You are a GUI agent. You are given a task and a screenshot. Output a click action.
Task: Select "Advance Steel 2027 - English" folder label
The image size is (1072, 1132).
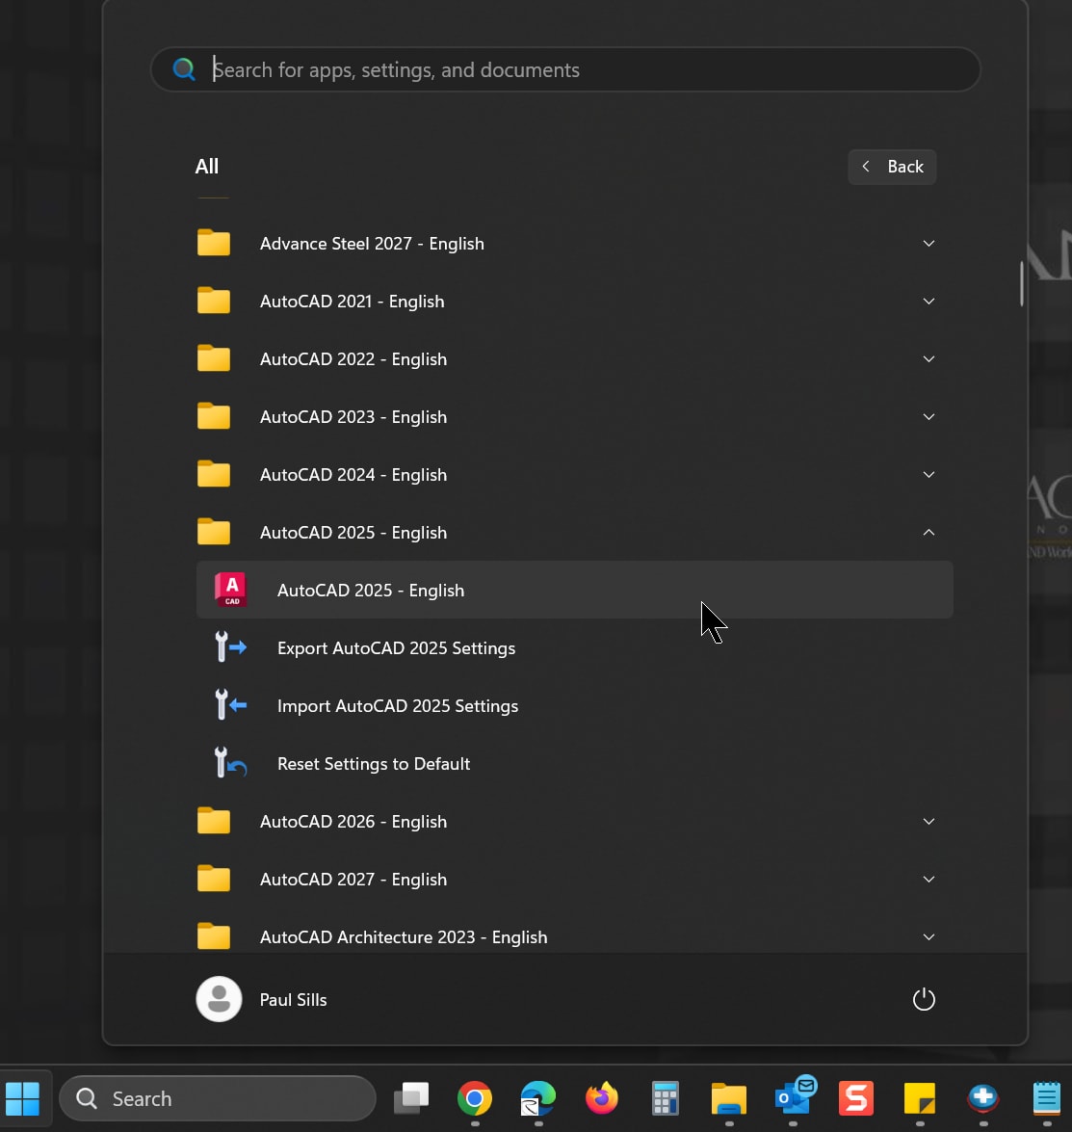click(x=372, y=244)
